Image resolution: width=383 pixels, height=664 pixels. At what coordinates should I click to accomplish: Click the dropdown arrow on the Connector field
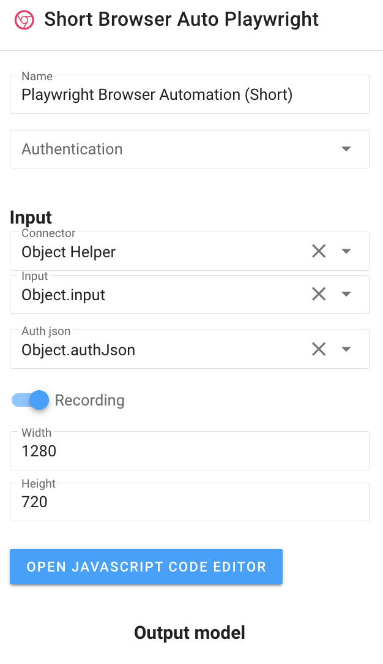(x=346, y=251)
